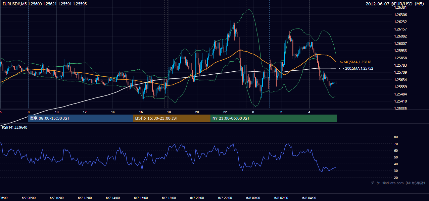Select the ロンドン 15:30-21:00 JST session bar

pos(172,118)
